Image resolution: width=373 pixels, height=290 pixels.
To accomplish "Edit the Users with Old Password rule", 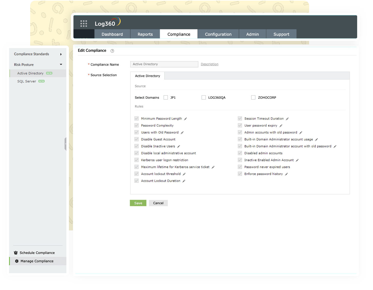I will 182,133.
